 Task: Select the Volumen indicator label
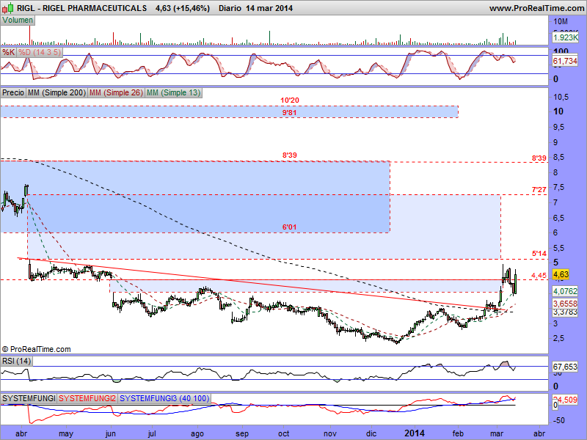(x=18, y=21)
